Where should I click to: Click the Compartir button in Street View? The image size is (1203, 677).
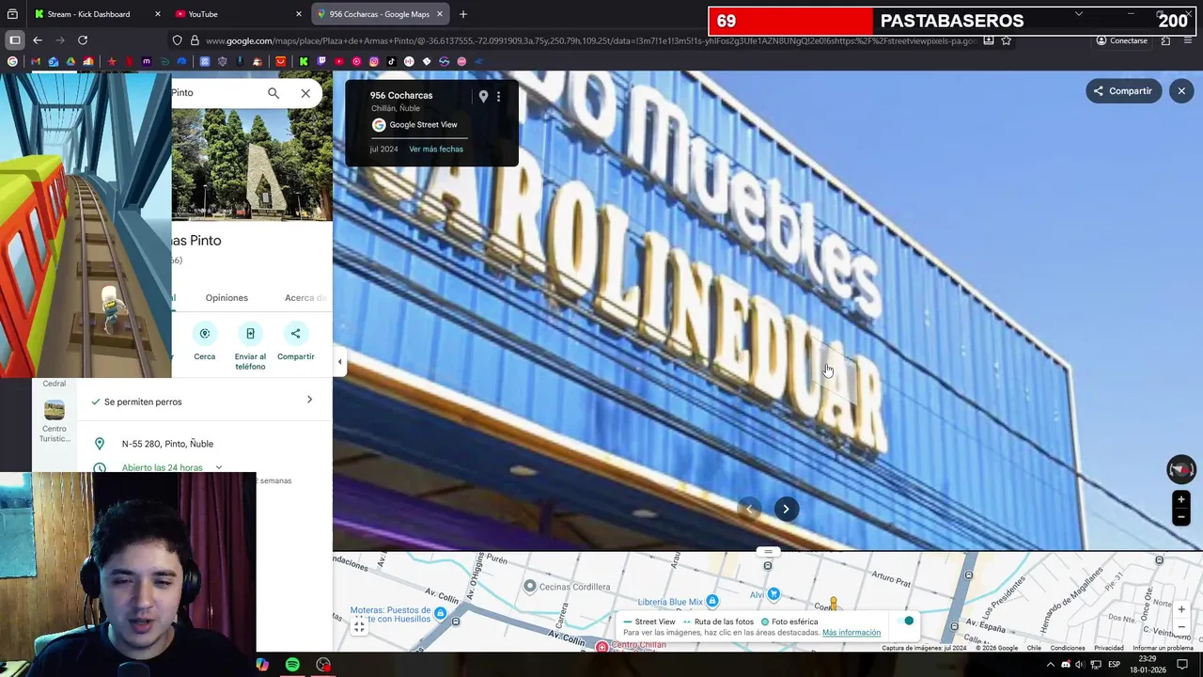tap(1123, 91)
